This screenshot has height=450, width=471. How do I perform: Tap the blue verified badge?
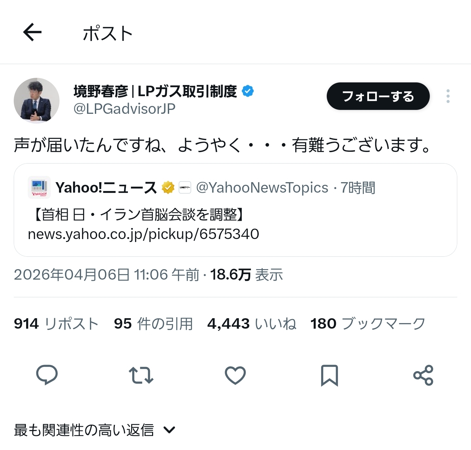(x=248, y=91)
